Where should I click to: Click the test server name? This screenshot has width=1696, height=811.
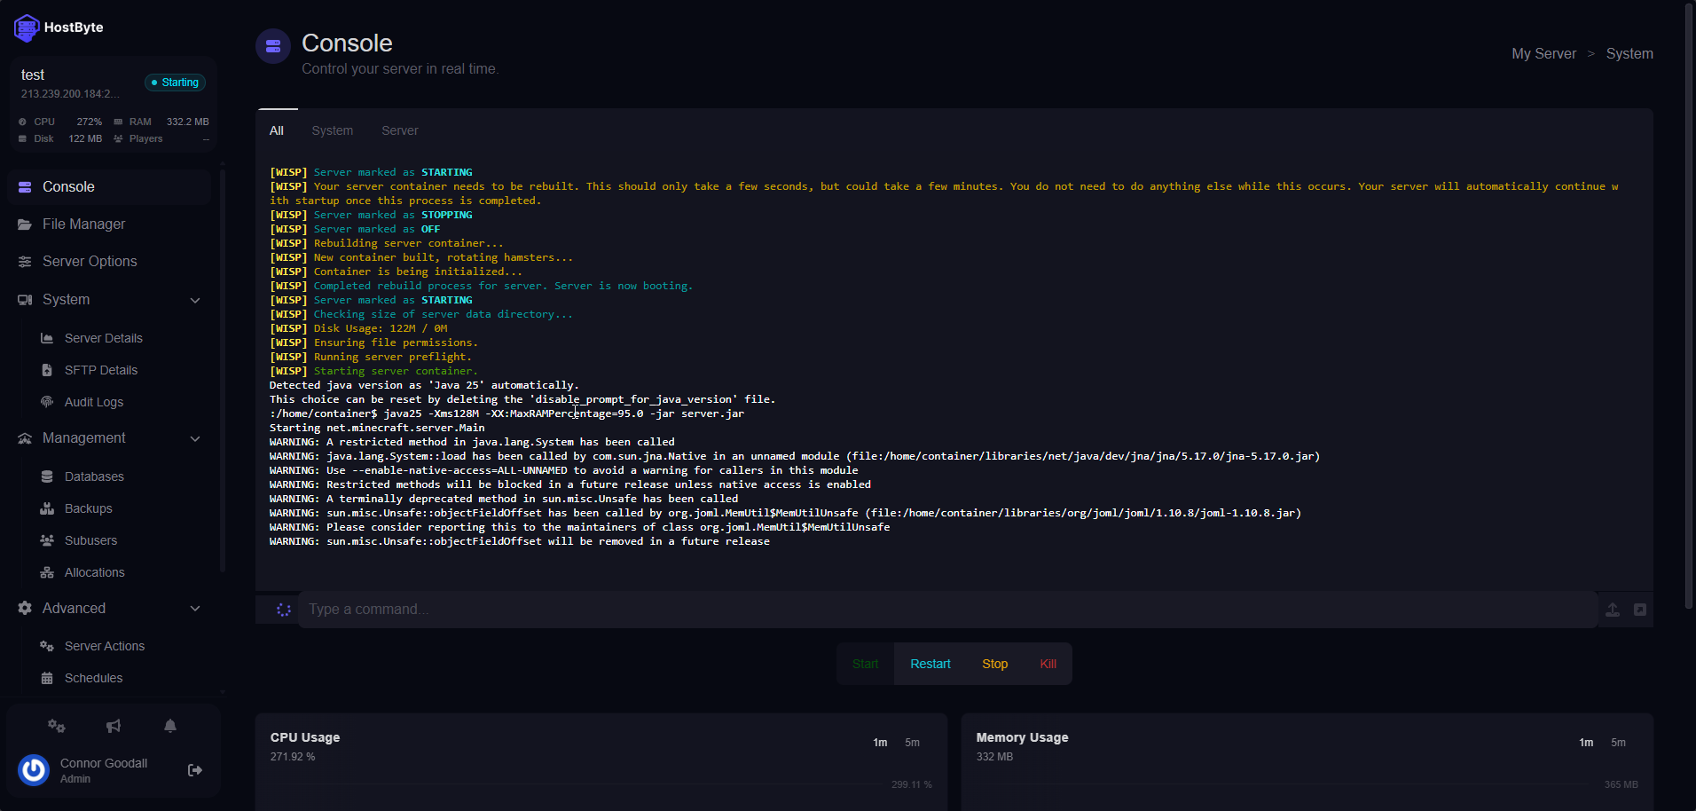tap(33, 75)
